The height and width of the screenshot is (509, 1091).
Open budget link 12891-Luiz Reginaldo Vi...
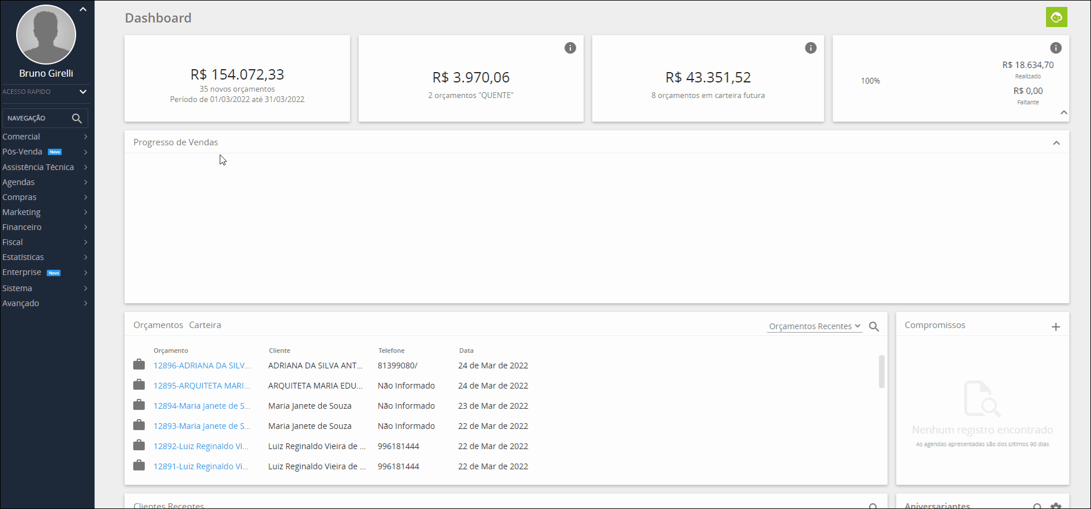point(201,466)
